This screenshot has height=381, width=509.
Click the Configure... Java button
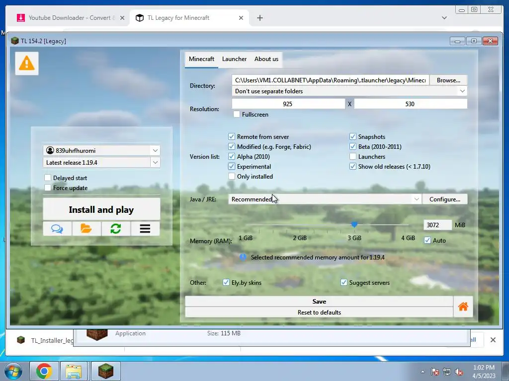[x=445, y=199]
